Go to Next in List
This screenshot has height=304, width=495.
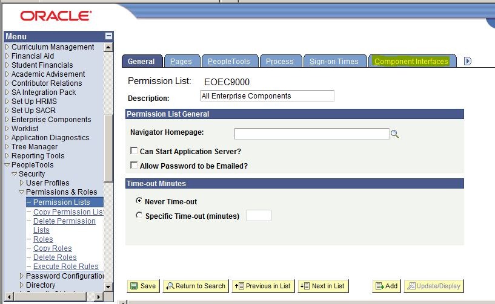click(323, 286)
